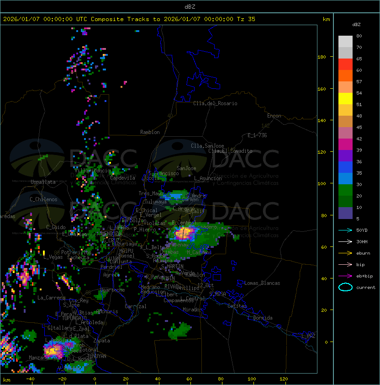Click the TUNUYAN label on the map
This screenshot has width=380, height=385.
coord(97,355)
